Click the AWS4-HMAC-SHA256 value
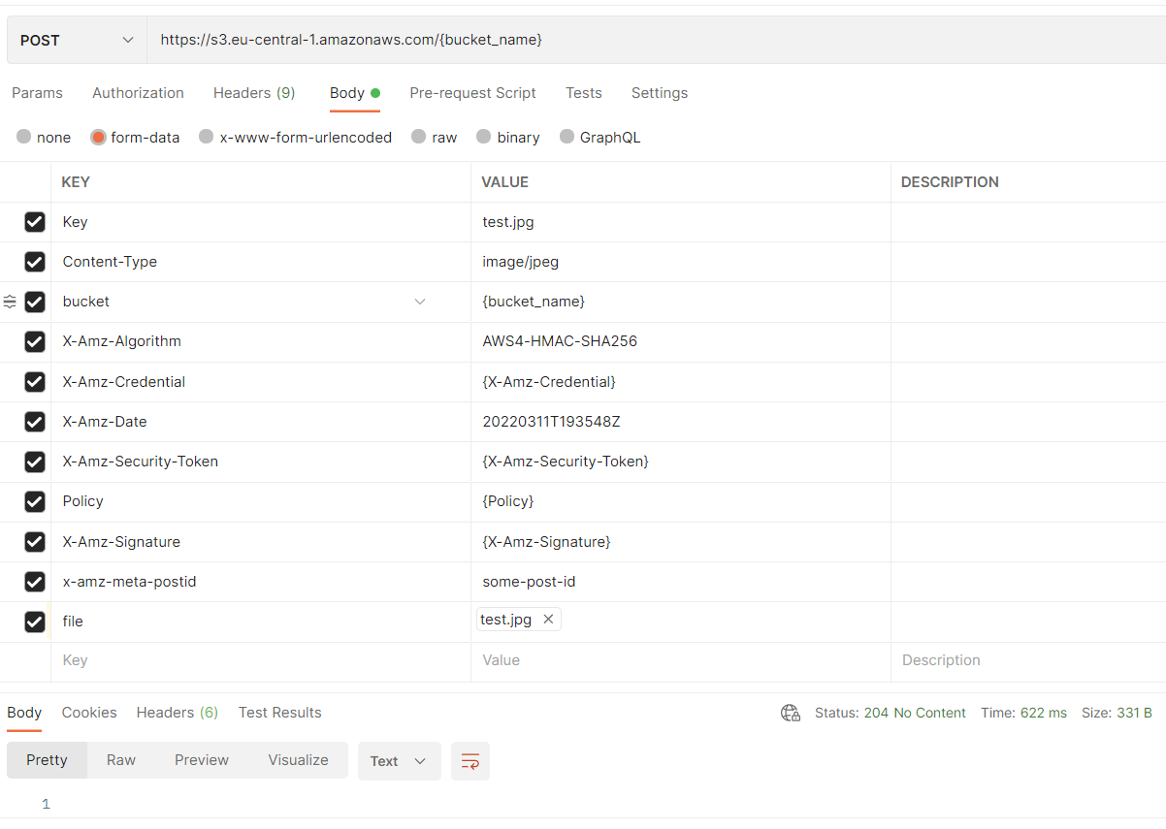This screenshot has width=1166, height=829. point(680,341)
